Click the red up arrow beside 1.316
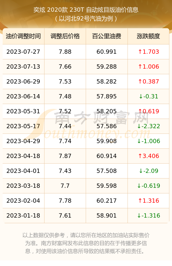Viewport: 172px width, 266px height. click(x=140, y=201)
